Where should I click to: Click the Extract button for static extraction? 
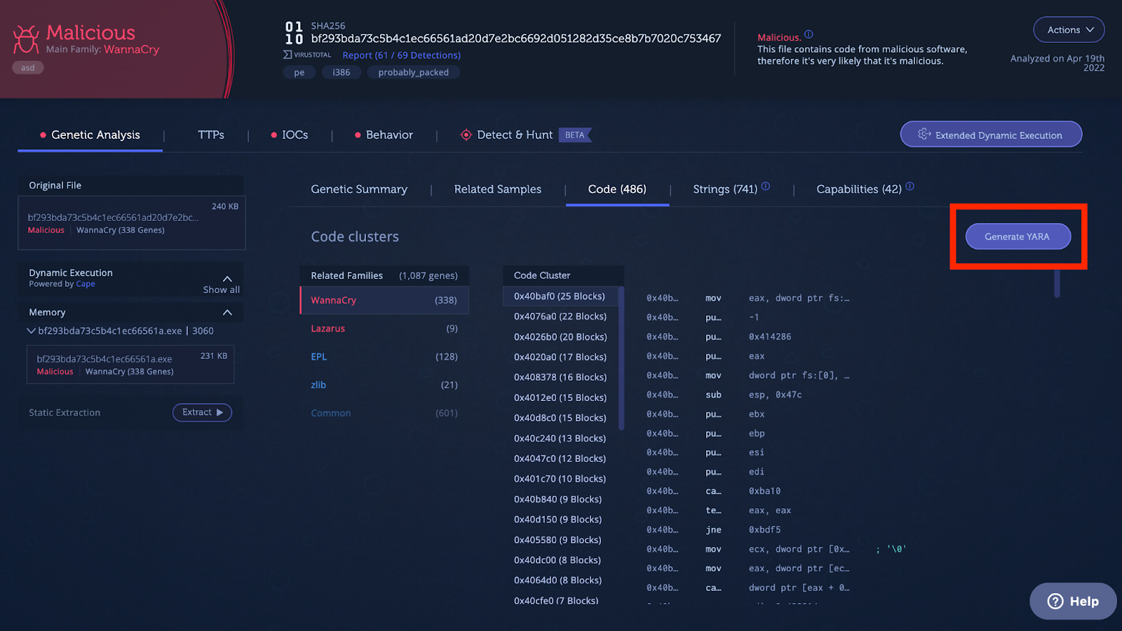click(202, 412)
